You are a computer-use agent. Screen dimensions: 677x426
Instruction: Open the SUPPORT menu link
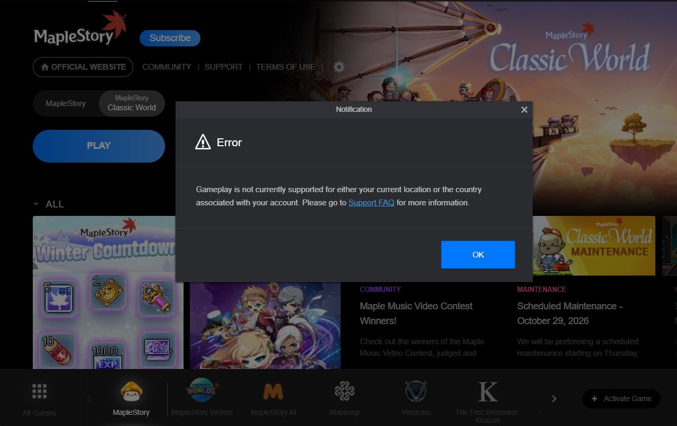[x=224, y=67]
